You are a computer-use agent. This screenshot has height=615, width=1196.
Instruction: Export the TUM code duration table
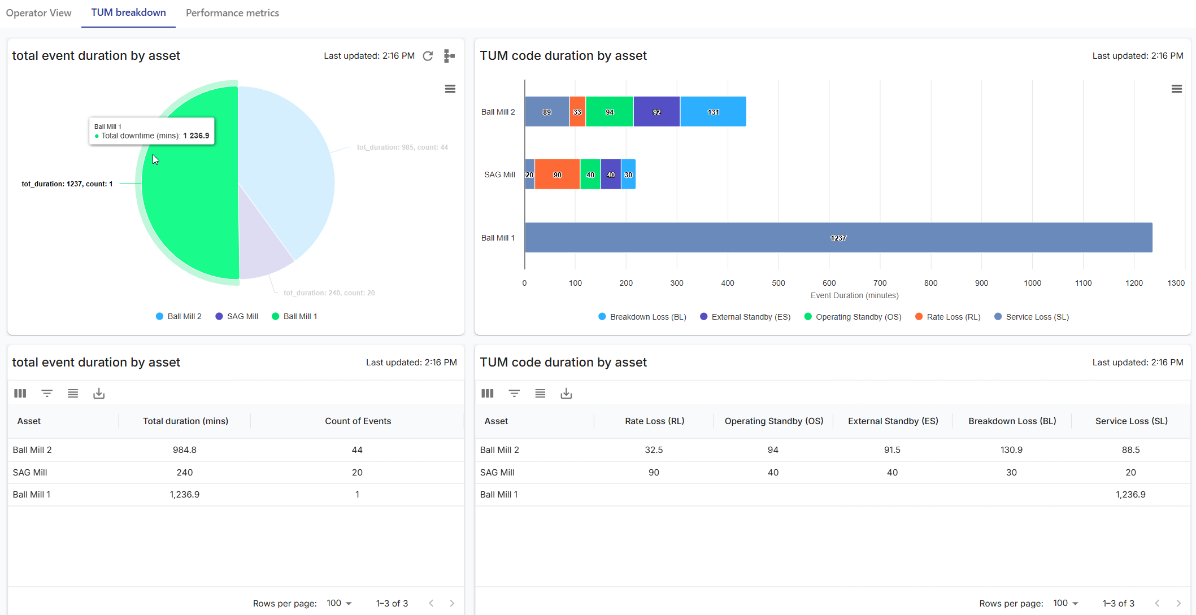[x=566, y=394]
